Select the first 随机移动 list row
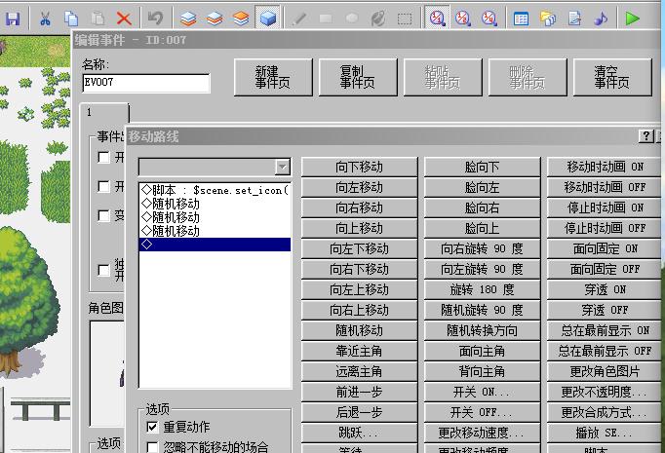Viewport: 665px width, 453px height. [215, 204]
